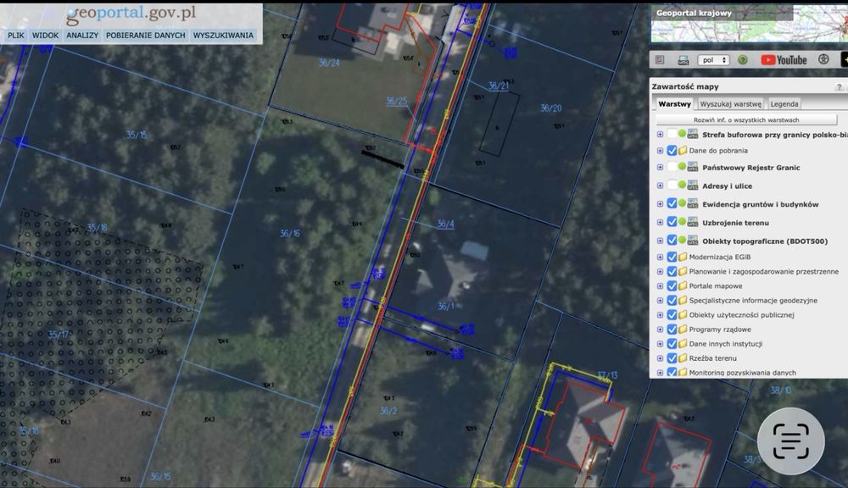Click the folder icon for Modernizacja EGiB
The width and height of the screenshot is (848, 488).
[683, 257]
